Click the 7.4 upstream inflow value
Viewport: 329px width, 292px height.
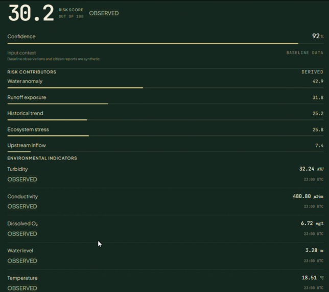click(x=319, y=145)
